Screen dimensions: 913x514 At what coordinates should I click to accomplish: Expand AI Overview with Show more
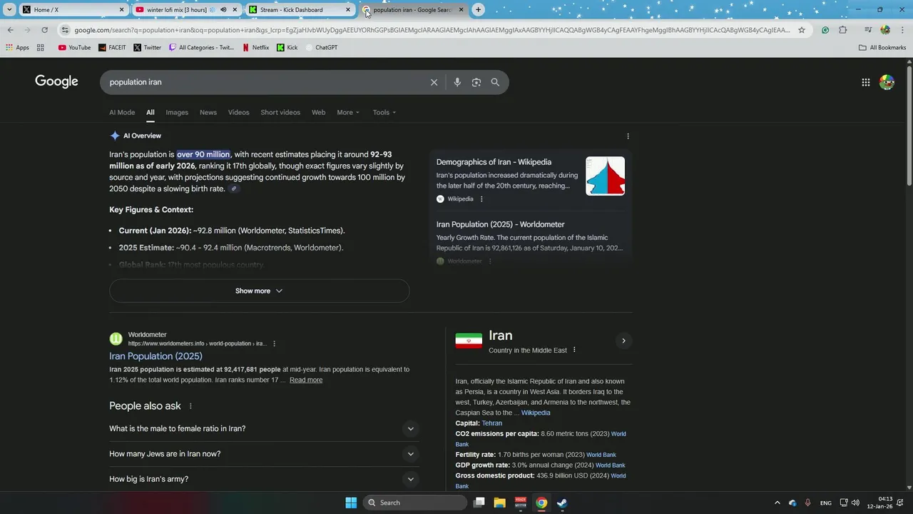coord(259,291)
